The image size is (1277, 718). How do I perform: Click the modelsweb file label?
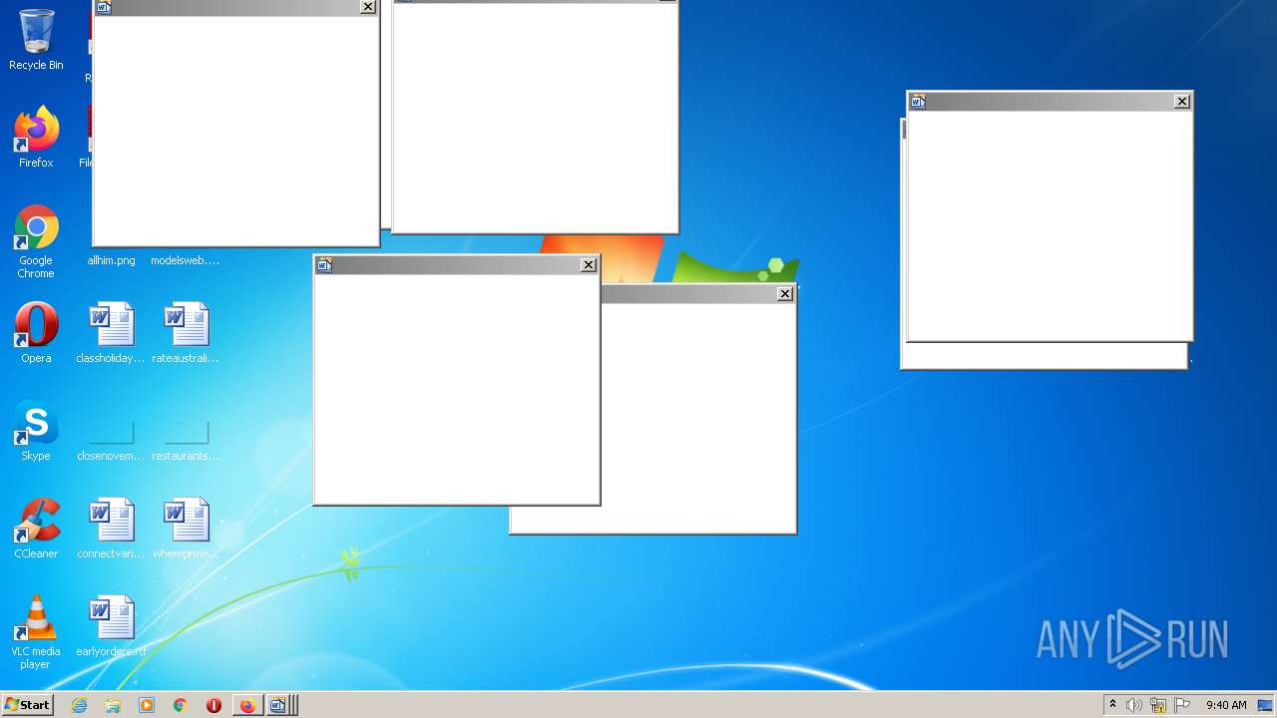(x=186, y=260)
